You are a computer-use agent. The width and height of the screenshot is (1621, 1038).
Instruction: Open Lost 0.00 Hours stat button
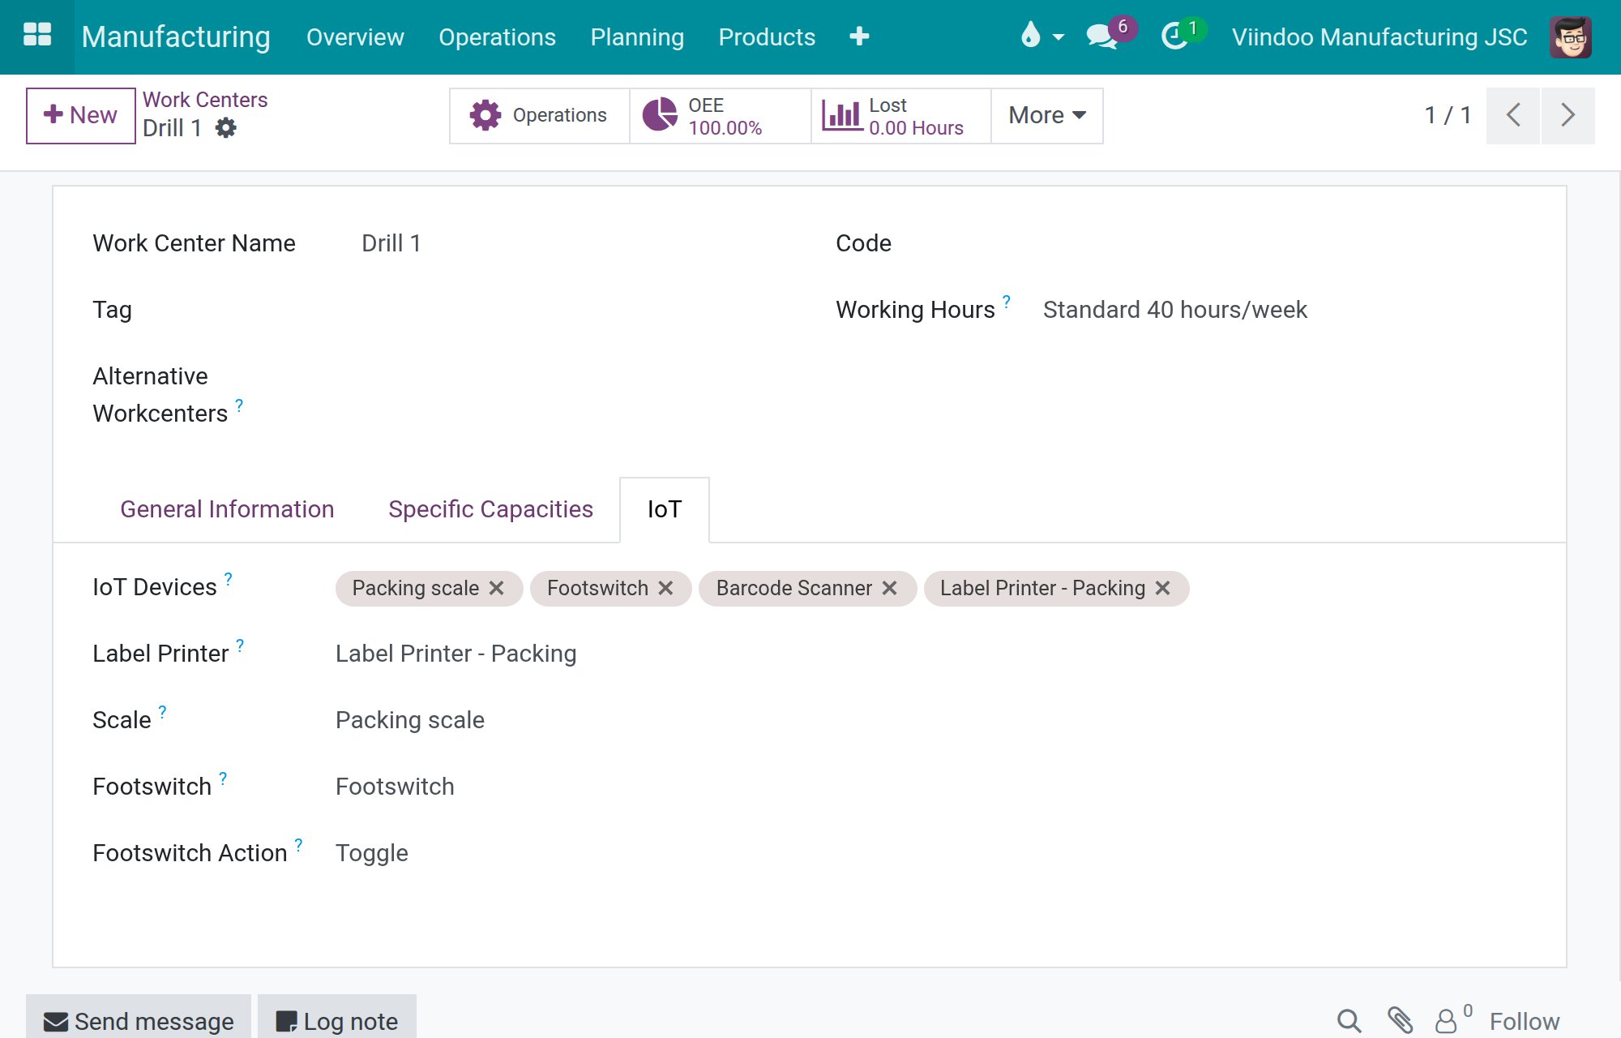[x=901, y=116]
